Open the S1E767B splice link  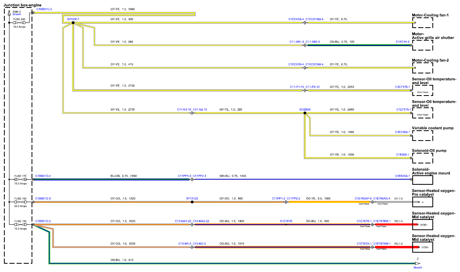[x=286, y=221]
